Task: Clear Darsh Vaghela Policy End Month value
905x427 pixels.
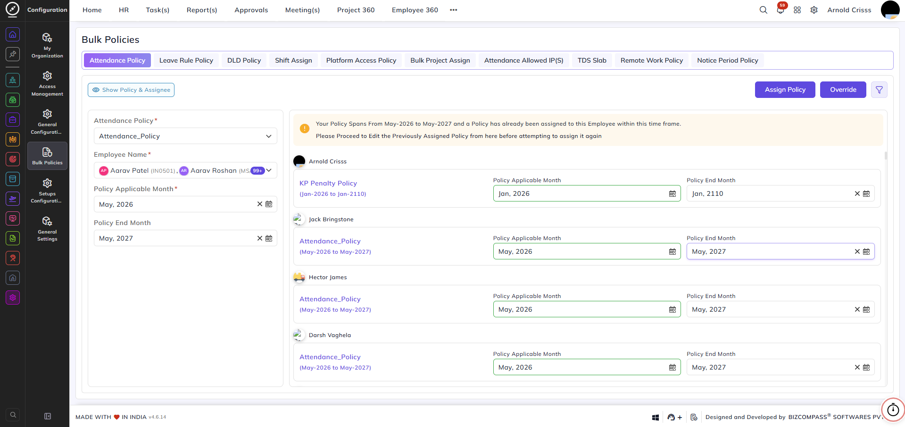Action: (x=857, y=367)
